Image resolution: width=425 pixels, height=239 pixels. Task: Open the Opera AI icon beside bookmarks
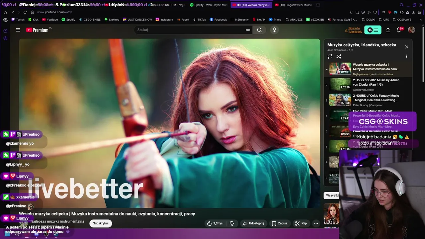tap(5, 20)
